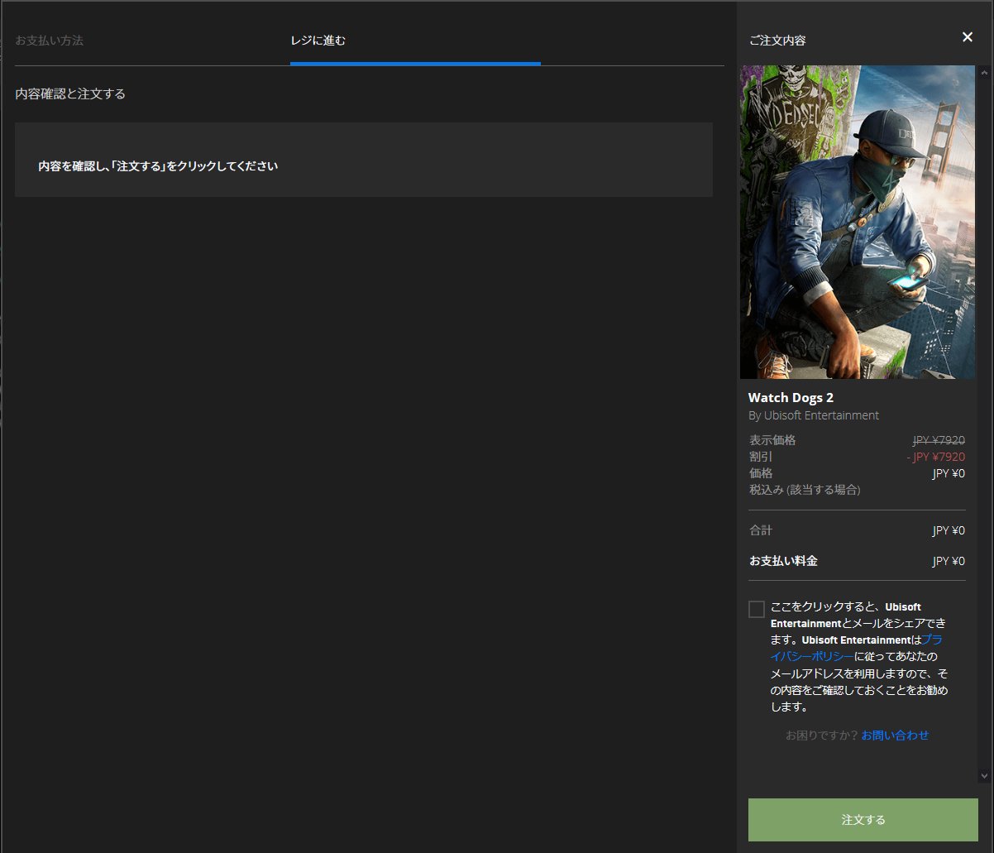Click the By Ubisoft Entertainment text

[814, 415]
